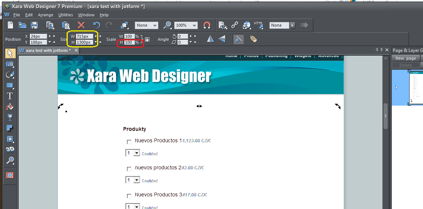This screenshot has height=209, width=423.
Task: Click the Open file folder icon
Action: coord(22,25)
